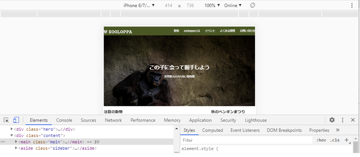
Task: Close the DevTools panel
Action: coord(353,120)
